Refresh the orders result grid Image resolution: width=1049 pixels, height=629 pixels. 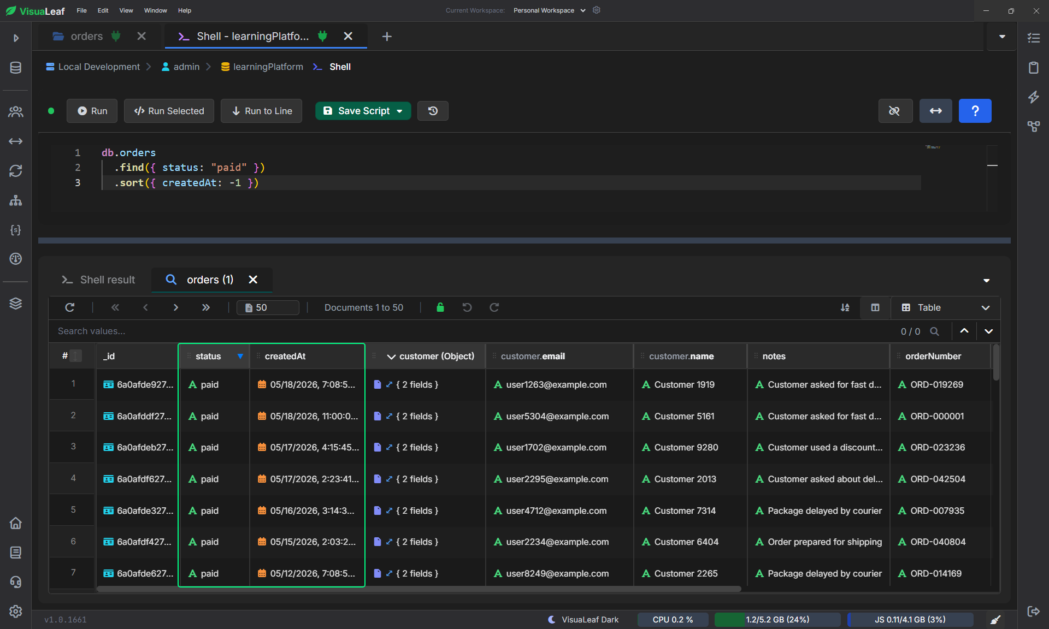coord(70,307)
